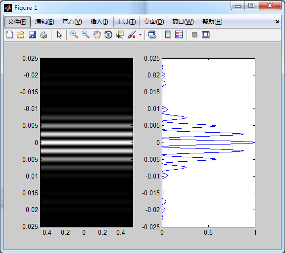Viewport: 285px width, 253px height.
Task: Enable the Pan hand tool
Action: pos(97,35)
